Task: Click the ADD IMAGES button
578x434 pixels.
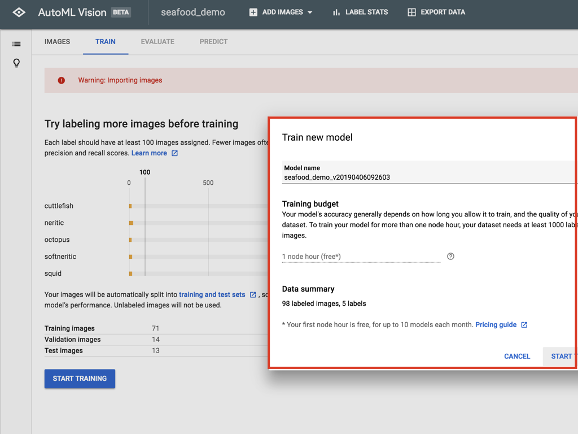Action: pos(281,12)
